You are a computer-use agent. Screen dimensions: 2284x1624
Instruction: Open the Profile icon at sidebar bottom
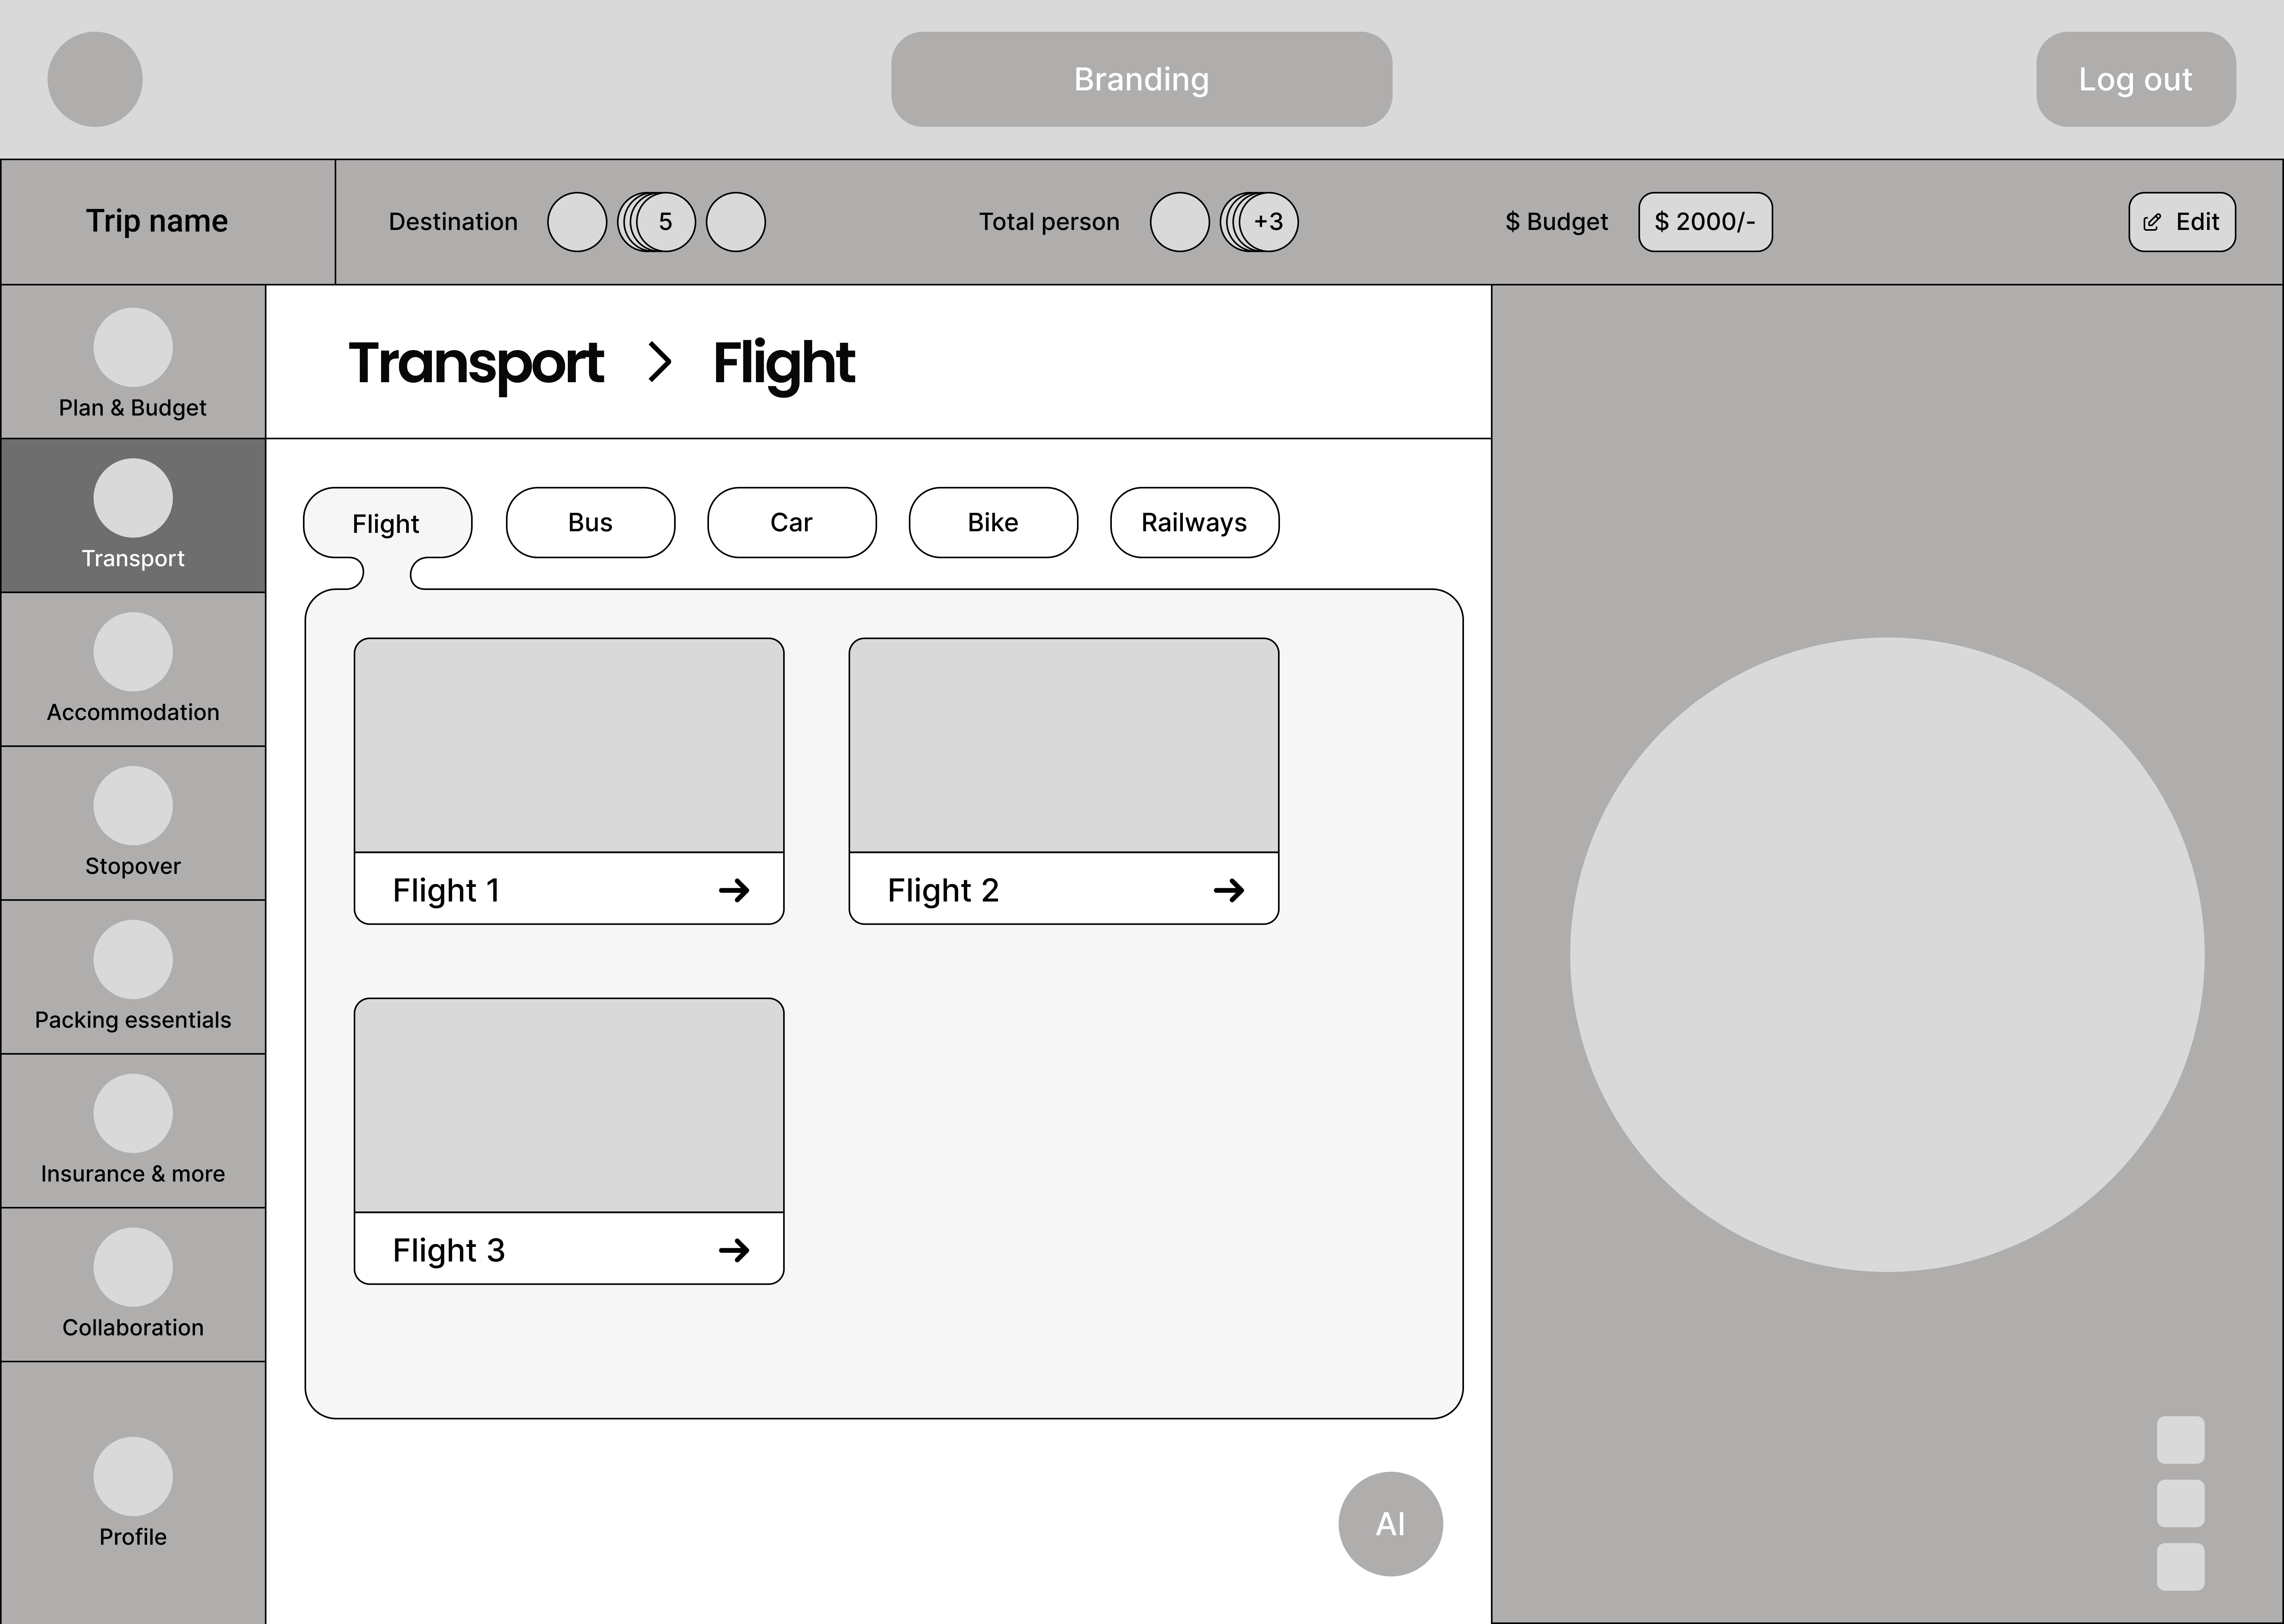pos(133,1477)
